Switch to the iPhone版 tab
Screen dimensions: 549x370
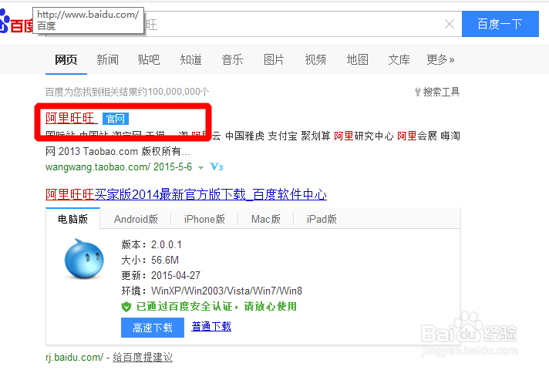click(x=204, y=219)
